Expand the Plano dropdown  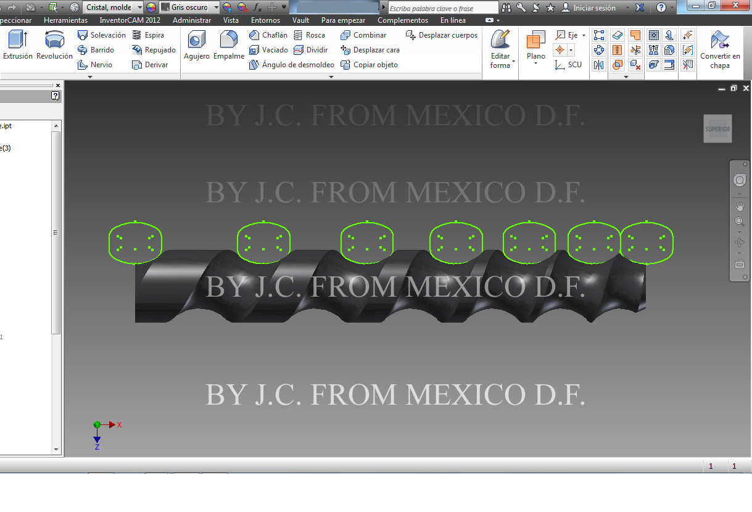coord(535,64)
